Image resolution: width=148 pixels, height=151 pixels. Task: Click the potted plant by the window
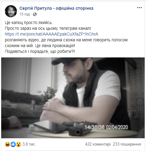click(x=48, y=95)
